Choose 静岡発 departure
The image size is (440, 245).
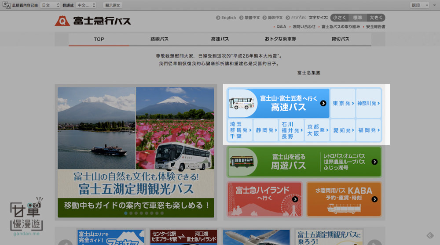pos(266,130)
